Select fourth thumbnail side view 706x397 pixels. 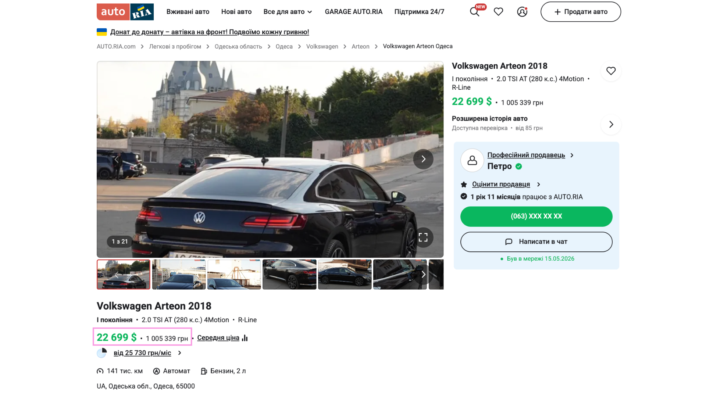[x=289, y=275]
